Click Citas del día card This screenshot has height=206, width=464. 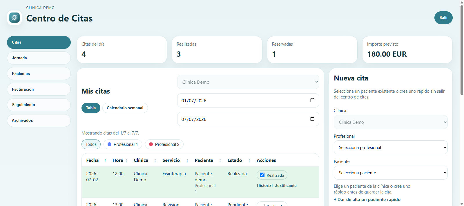point(122,50)
